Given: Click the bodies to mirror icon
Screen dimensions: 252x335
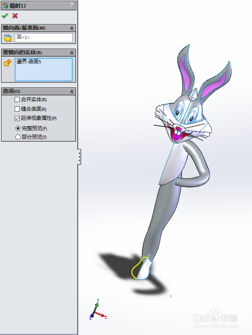Looking at the screenshot, I should pyautogui.click(x=8, y=62).
